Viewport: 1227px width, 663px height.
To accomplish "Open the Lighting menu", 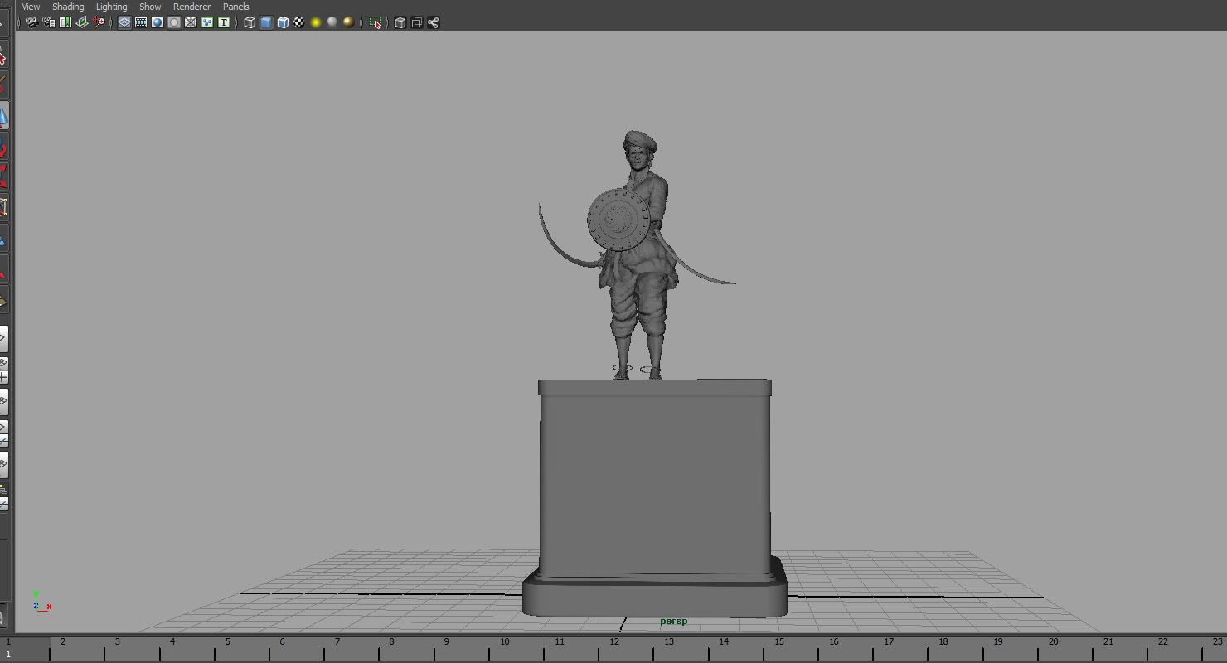I will 111,7.
